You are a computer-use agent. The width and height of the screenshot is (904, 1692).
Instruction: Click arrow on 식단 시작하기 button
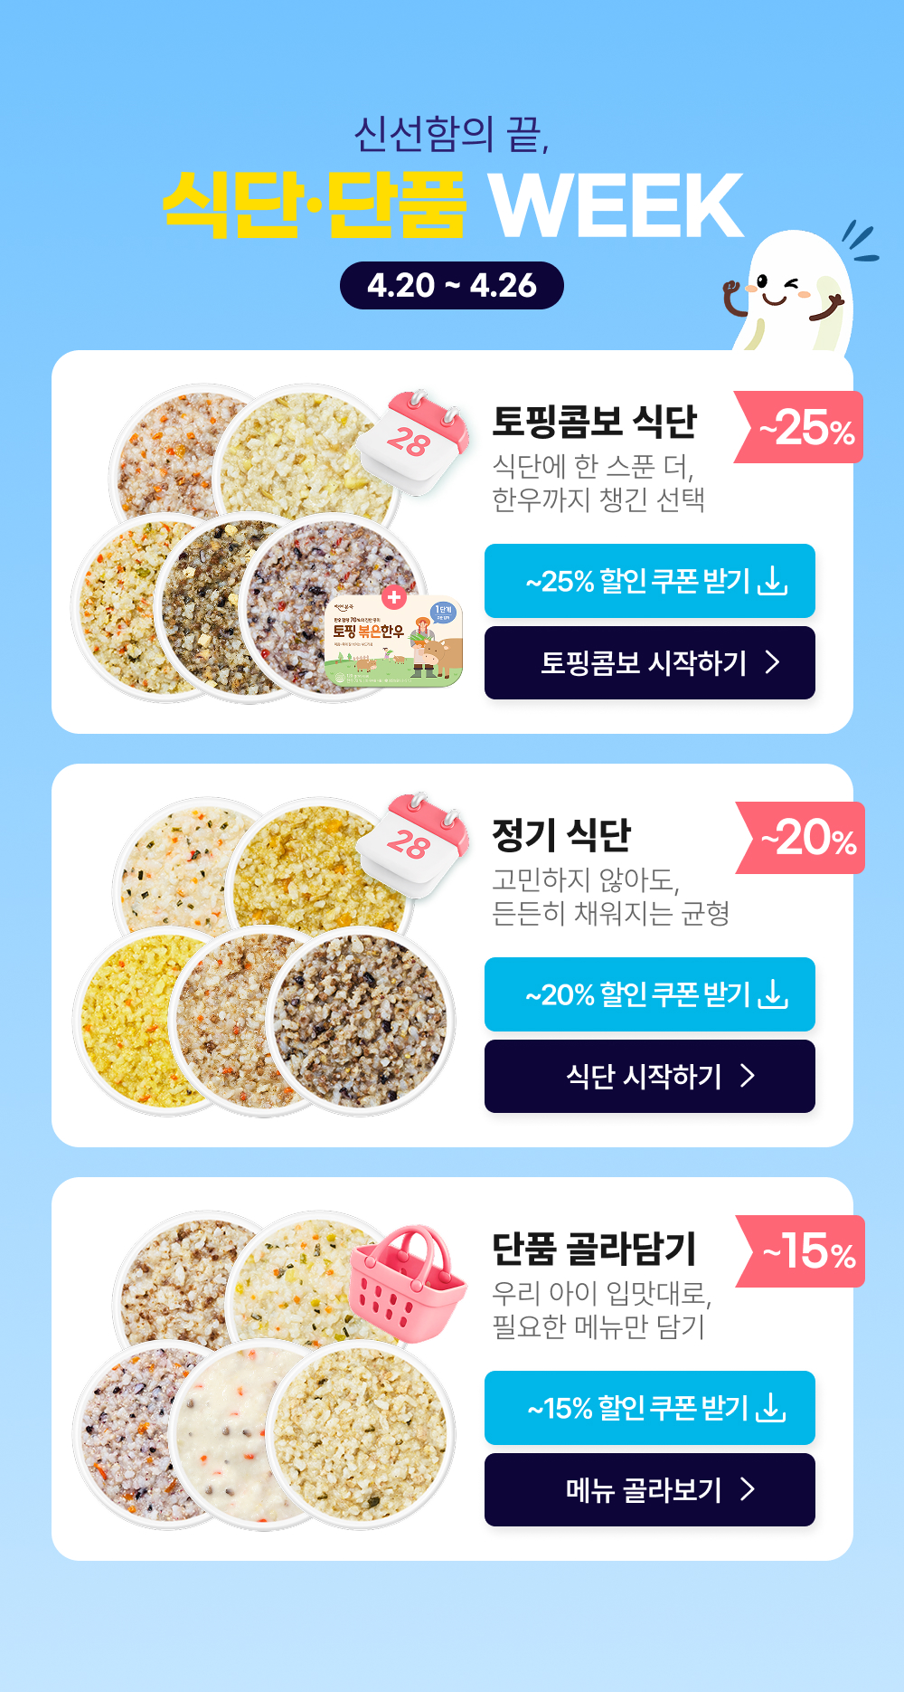[x=748, y=1076]
